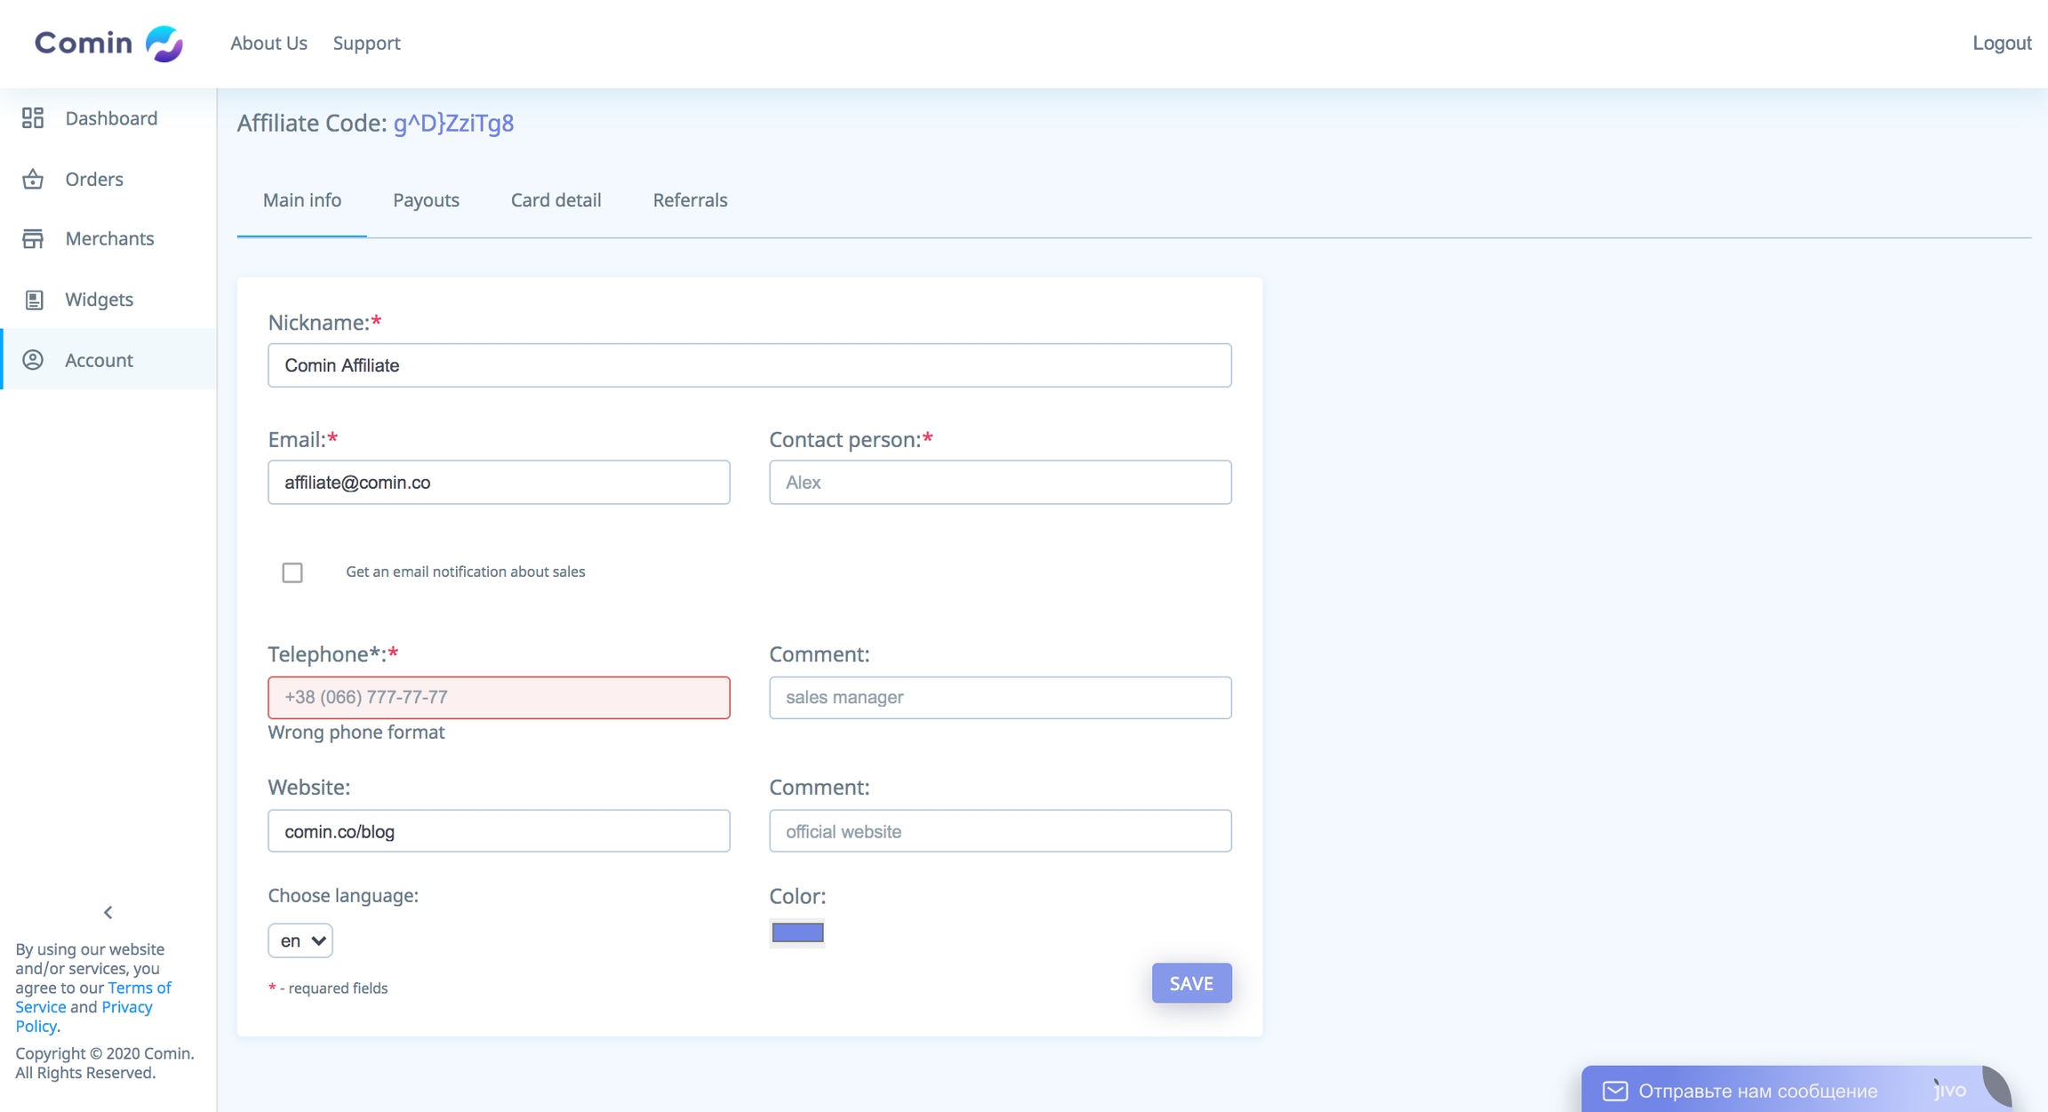Click the SAVE button
This screenshot has height=1112, width=2048.
point(1191,983)
